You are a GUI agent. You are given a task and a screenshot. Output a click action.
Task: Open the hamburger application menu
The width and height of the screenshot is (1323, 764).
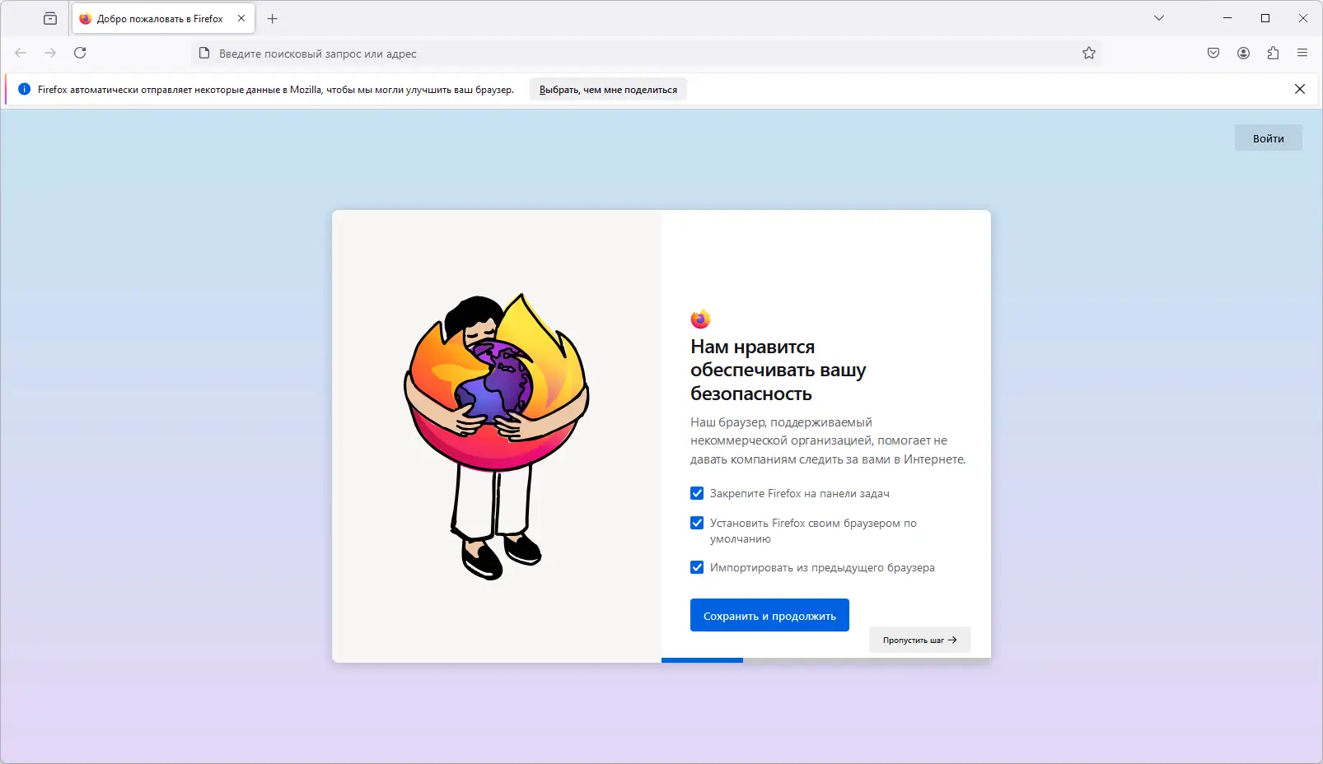tap(1302, 53)
